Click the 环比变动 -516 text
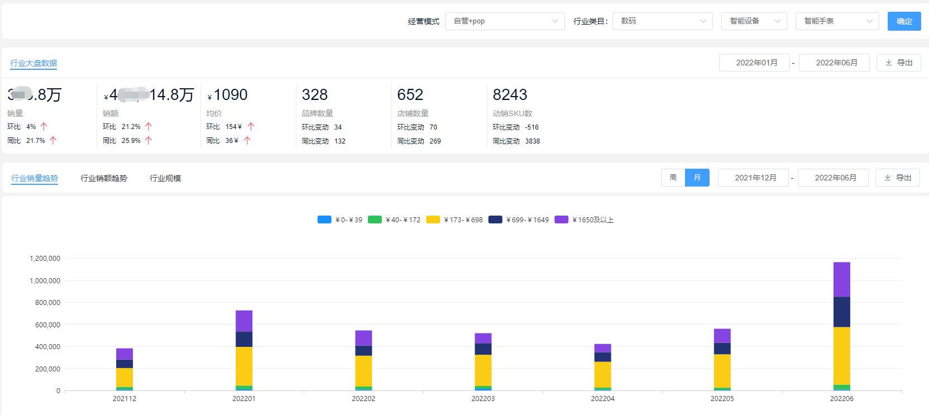The image size is (929, 415). point(516,127)
